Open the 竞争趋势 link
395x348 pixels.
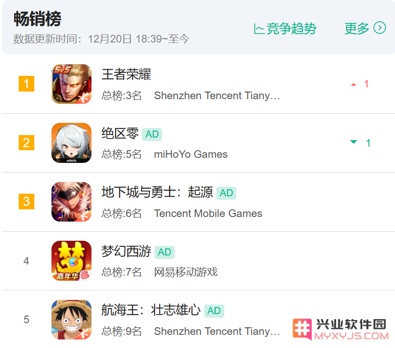(285, 28)
